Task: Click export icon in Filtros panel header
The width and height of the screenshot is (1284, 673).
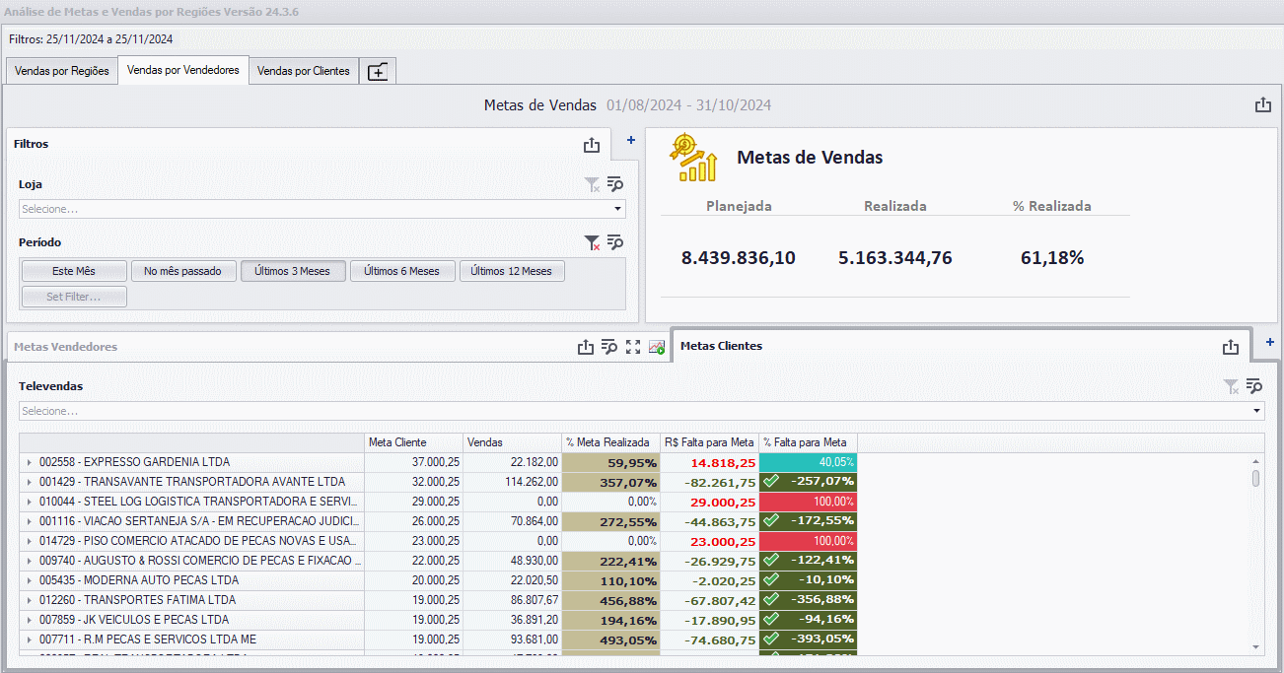Action: tap(591, 145)
